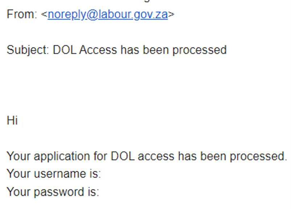The width and height of the screenshot is (291, 209).
Task: Click the word "processed" in the subject line
Action: coord(200,50)
